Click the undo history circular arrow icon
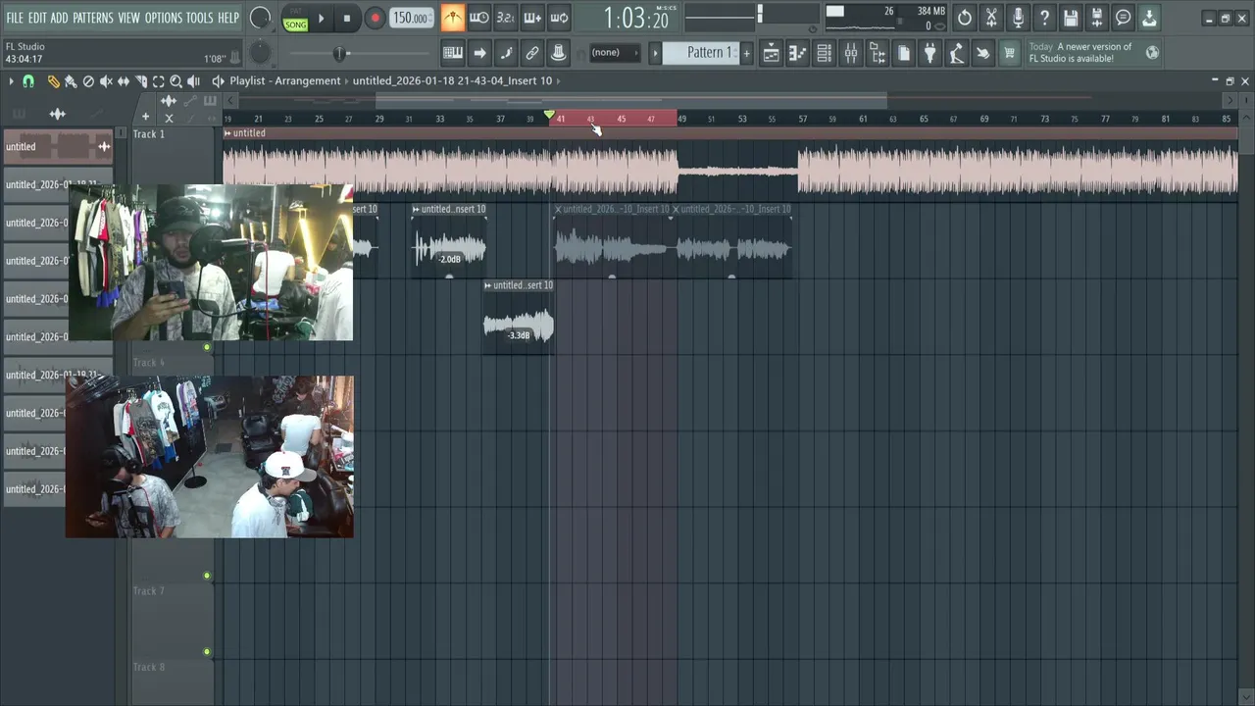Screen dimensions: 1255x706 tap(965, 18)
